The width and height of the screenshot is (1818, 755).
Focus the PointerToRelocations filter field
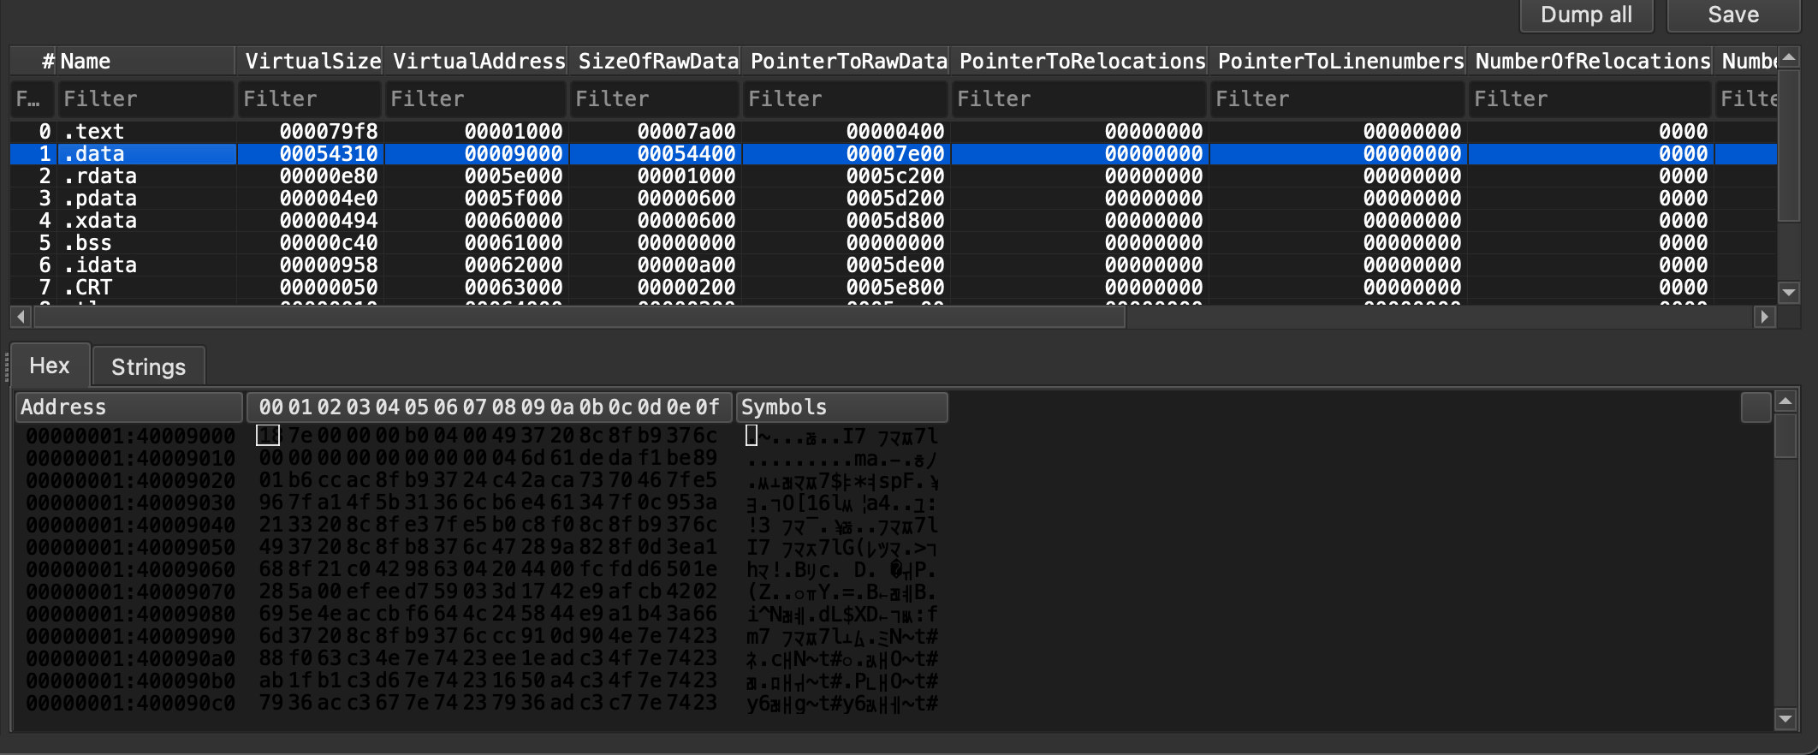(1079, 99)
